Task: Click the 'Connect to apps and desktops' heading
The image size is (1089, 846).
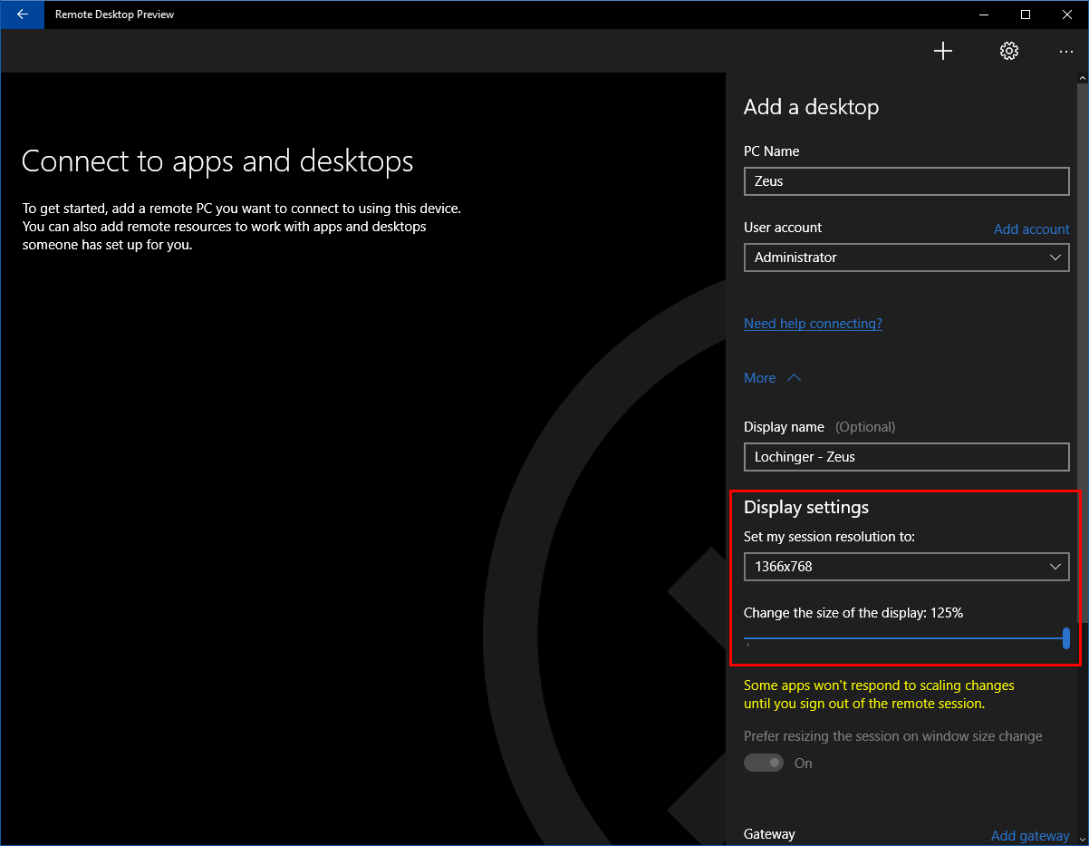Action: [x=217, y=161]
